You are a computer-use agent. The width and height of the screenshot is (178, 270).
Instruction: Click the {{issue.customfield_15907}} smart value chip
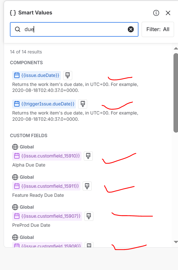click(x=47, y=216)
